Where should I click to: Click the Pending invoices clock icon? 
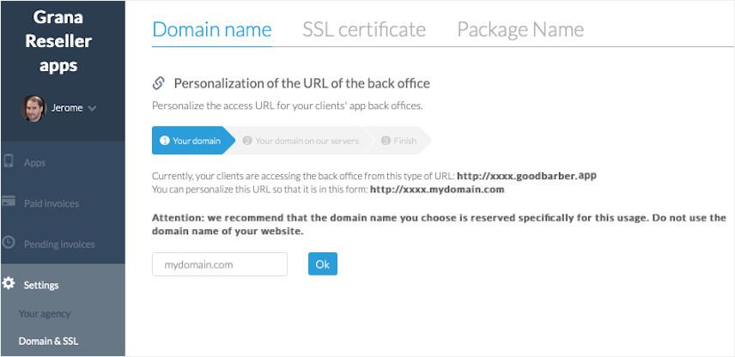[x=9, y=243]
